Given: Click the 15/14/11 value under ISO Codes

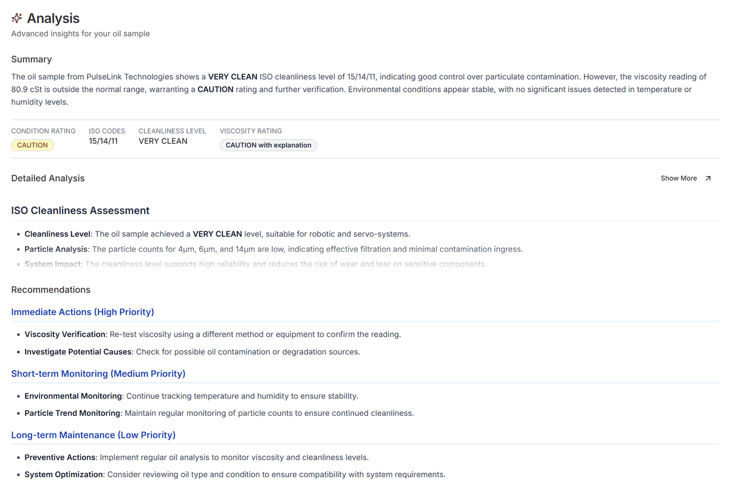Looking at the screenshot, I should click(103, 141).
